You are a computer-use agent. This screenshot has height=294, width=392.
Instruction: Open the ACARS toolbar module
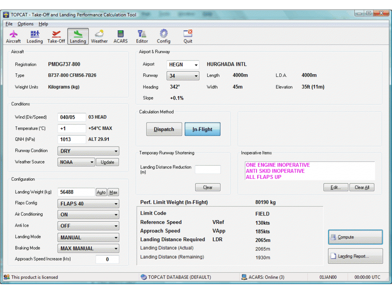121,36
